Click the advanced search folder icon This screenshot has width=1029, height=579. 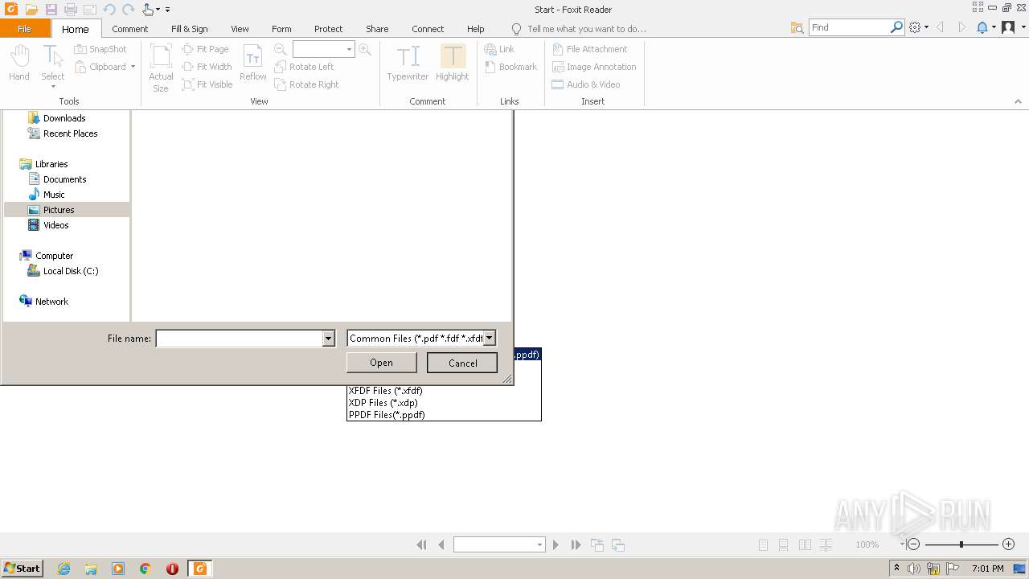797,27
